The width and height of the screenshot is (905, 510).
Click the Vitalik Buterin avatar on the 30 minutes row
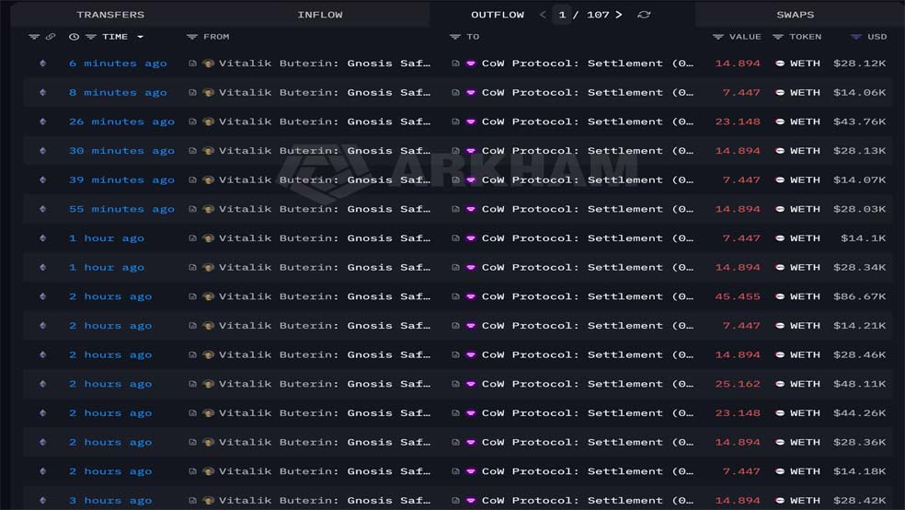(x=208, y=151)
